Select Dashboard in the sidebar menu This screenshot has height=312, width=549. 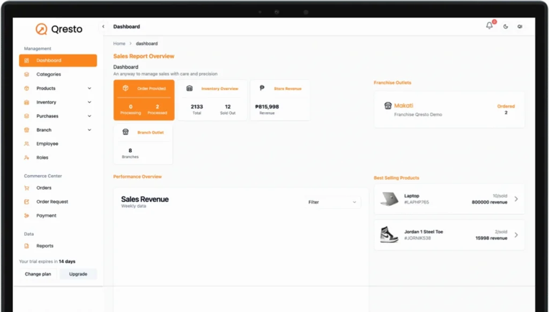tap(58, 61)
